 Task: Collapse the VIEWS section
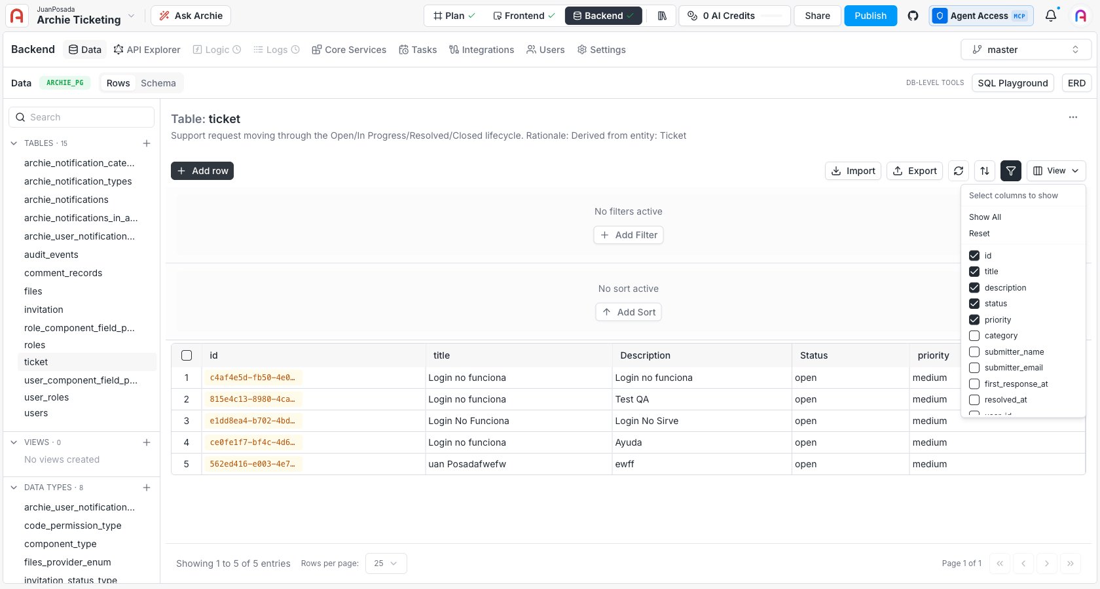(x=14, y=442)
